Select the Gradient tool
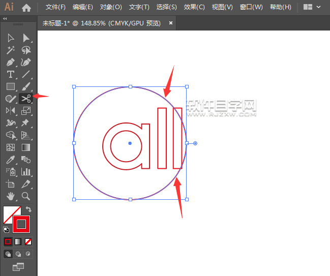The image size is (330, 276). [x=26, y=147]
